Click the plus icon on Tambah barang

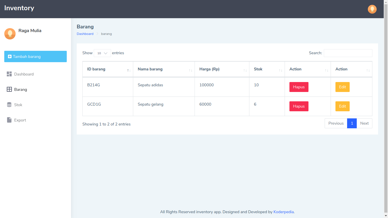[10, 56]
